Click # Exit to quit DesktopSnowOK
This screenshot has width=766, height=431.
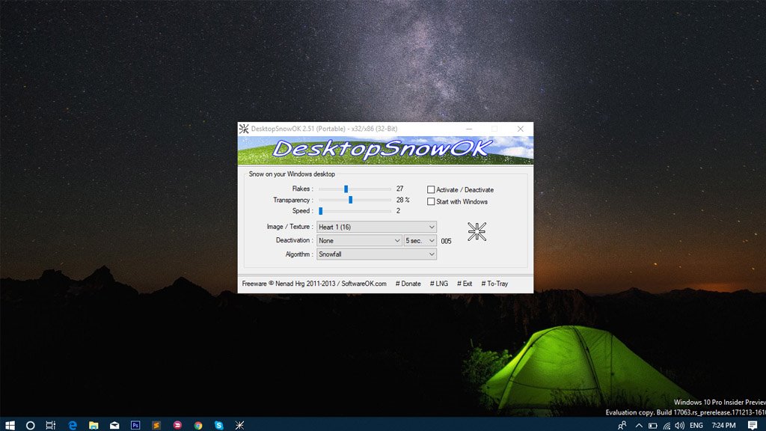[465, 284]
